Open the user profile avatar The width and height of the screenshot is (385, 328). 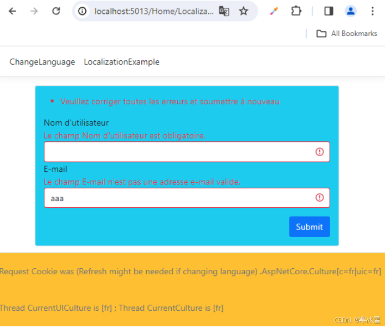pyautogui.click(x=351, y=11)
